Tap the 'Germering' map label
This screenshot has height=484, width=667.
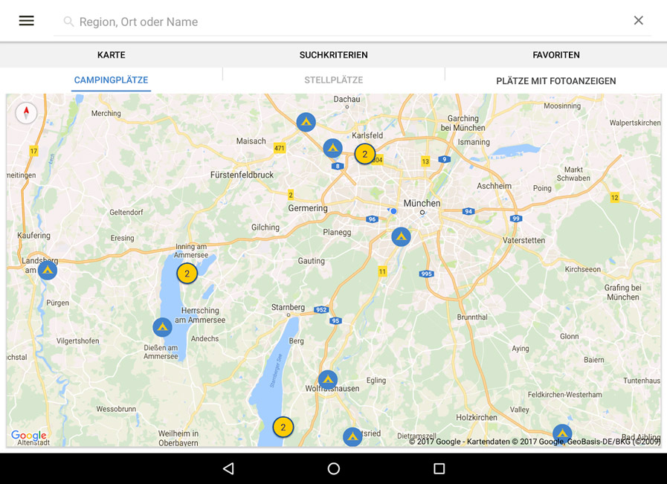click(308, 208)
